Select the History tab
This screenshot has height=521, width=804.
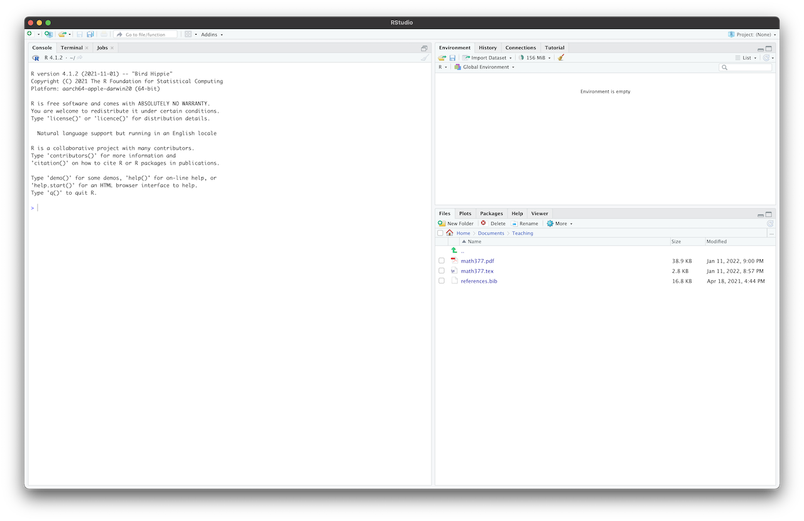pyautogui.click(x=487, y=48)
